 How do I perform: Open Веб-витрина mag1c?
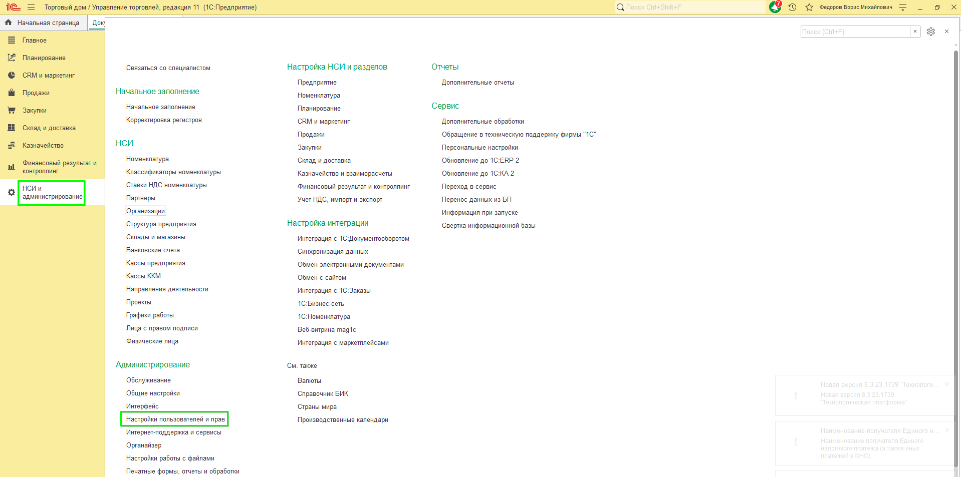(327, 330)
